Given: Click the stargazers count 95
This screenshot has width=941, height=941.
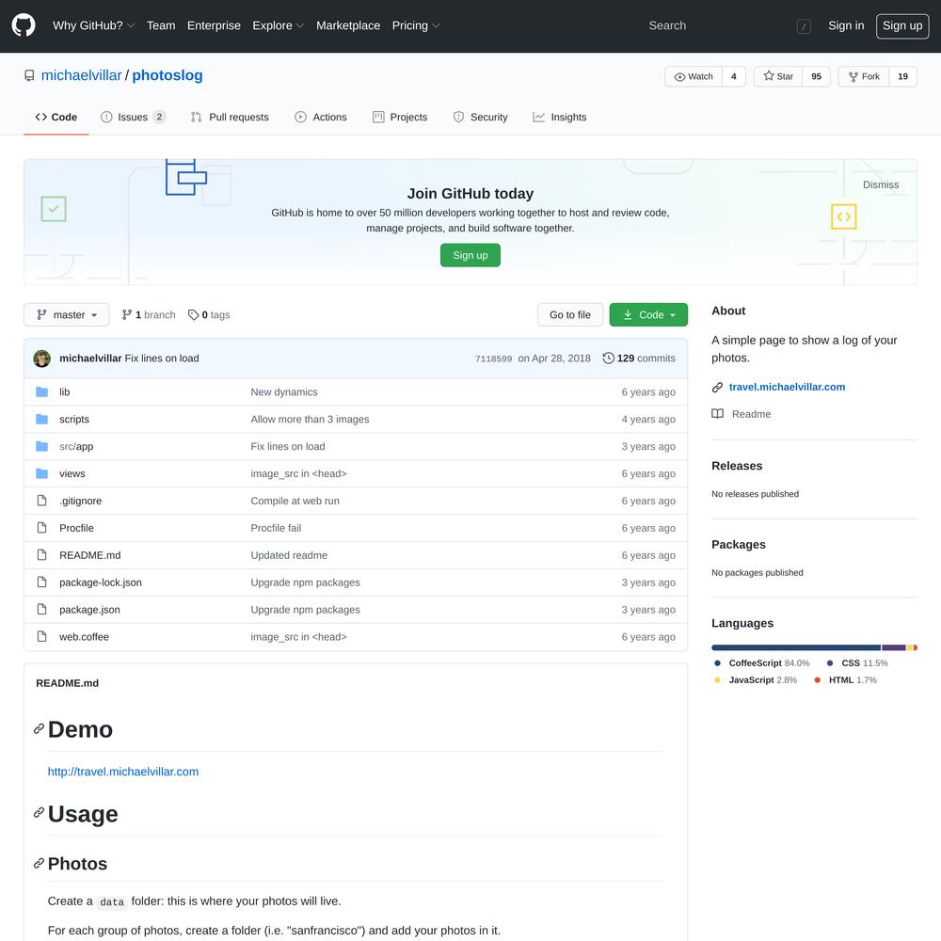Looking at the screenshot, I should click(x=816, y=76).
